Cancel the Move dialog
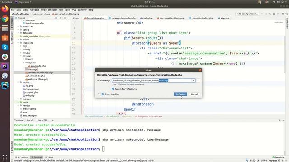289x162 pixels. [x=195, y=94]
